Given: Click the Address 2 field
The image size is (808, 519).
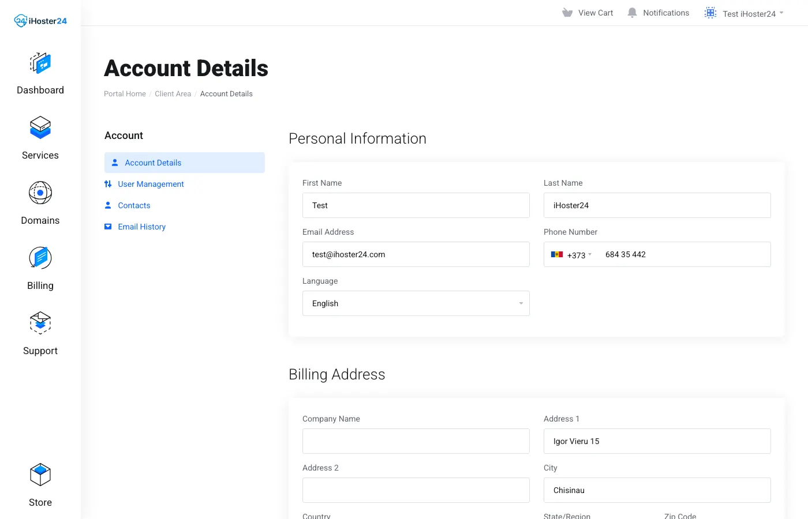Looking at the screenshot, I should [x=416, y=490].
